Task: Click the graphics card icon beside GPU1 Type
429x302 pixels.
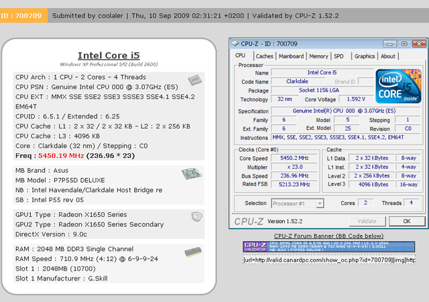Action: click(196, 216)
